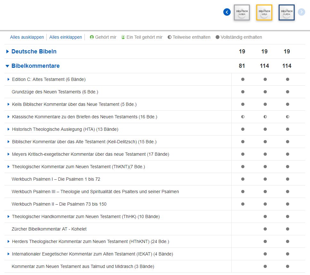Image resolution: width=310 pixels, height=275 pixels.
Task: Expand Herders Theologischer Kommentar (HThKNT) row
Action: [x=9, y=241]
